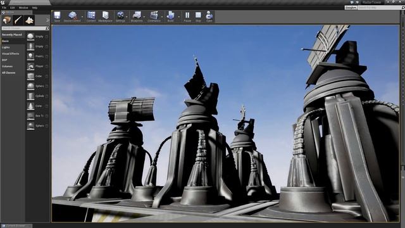Click info circle on the Cube row

47,76
